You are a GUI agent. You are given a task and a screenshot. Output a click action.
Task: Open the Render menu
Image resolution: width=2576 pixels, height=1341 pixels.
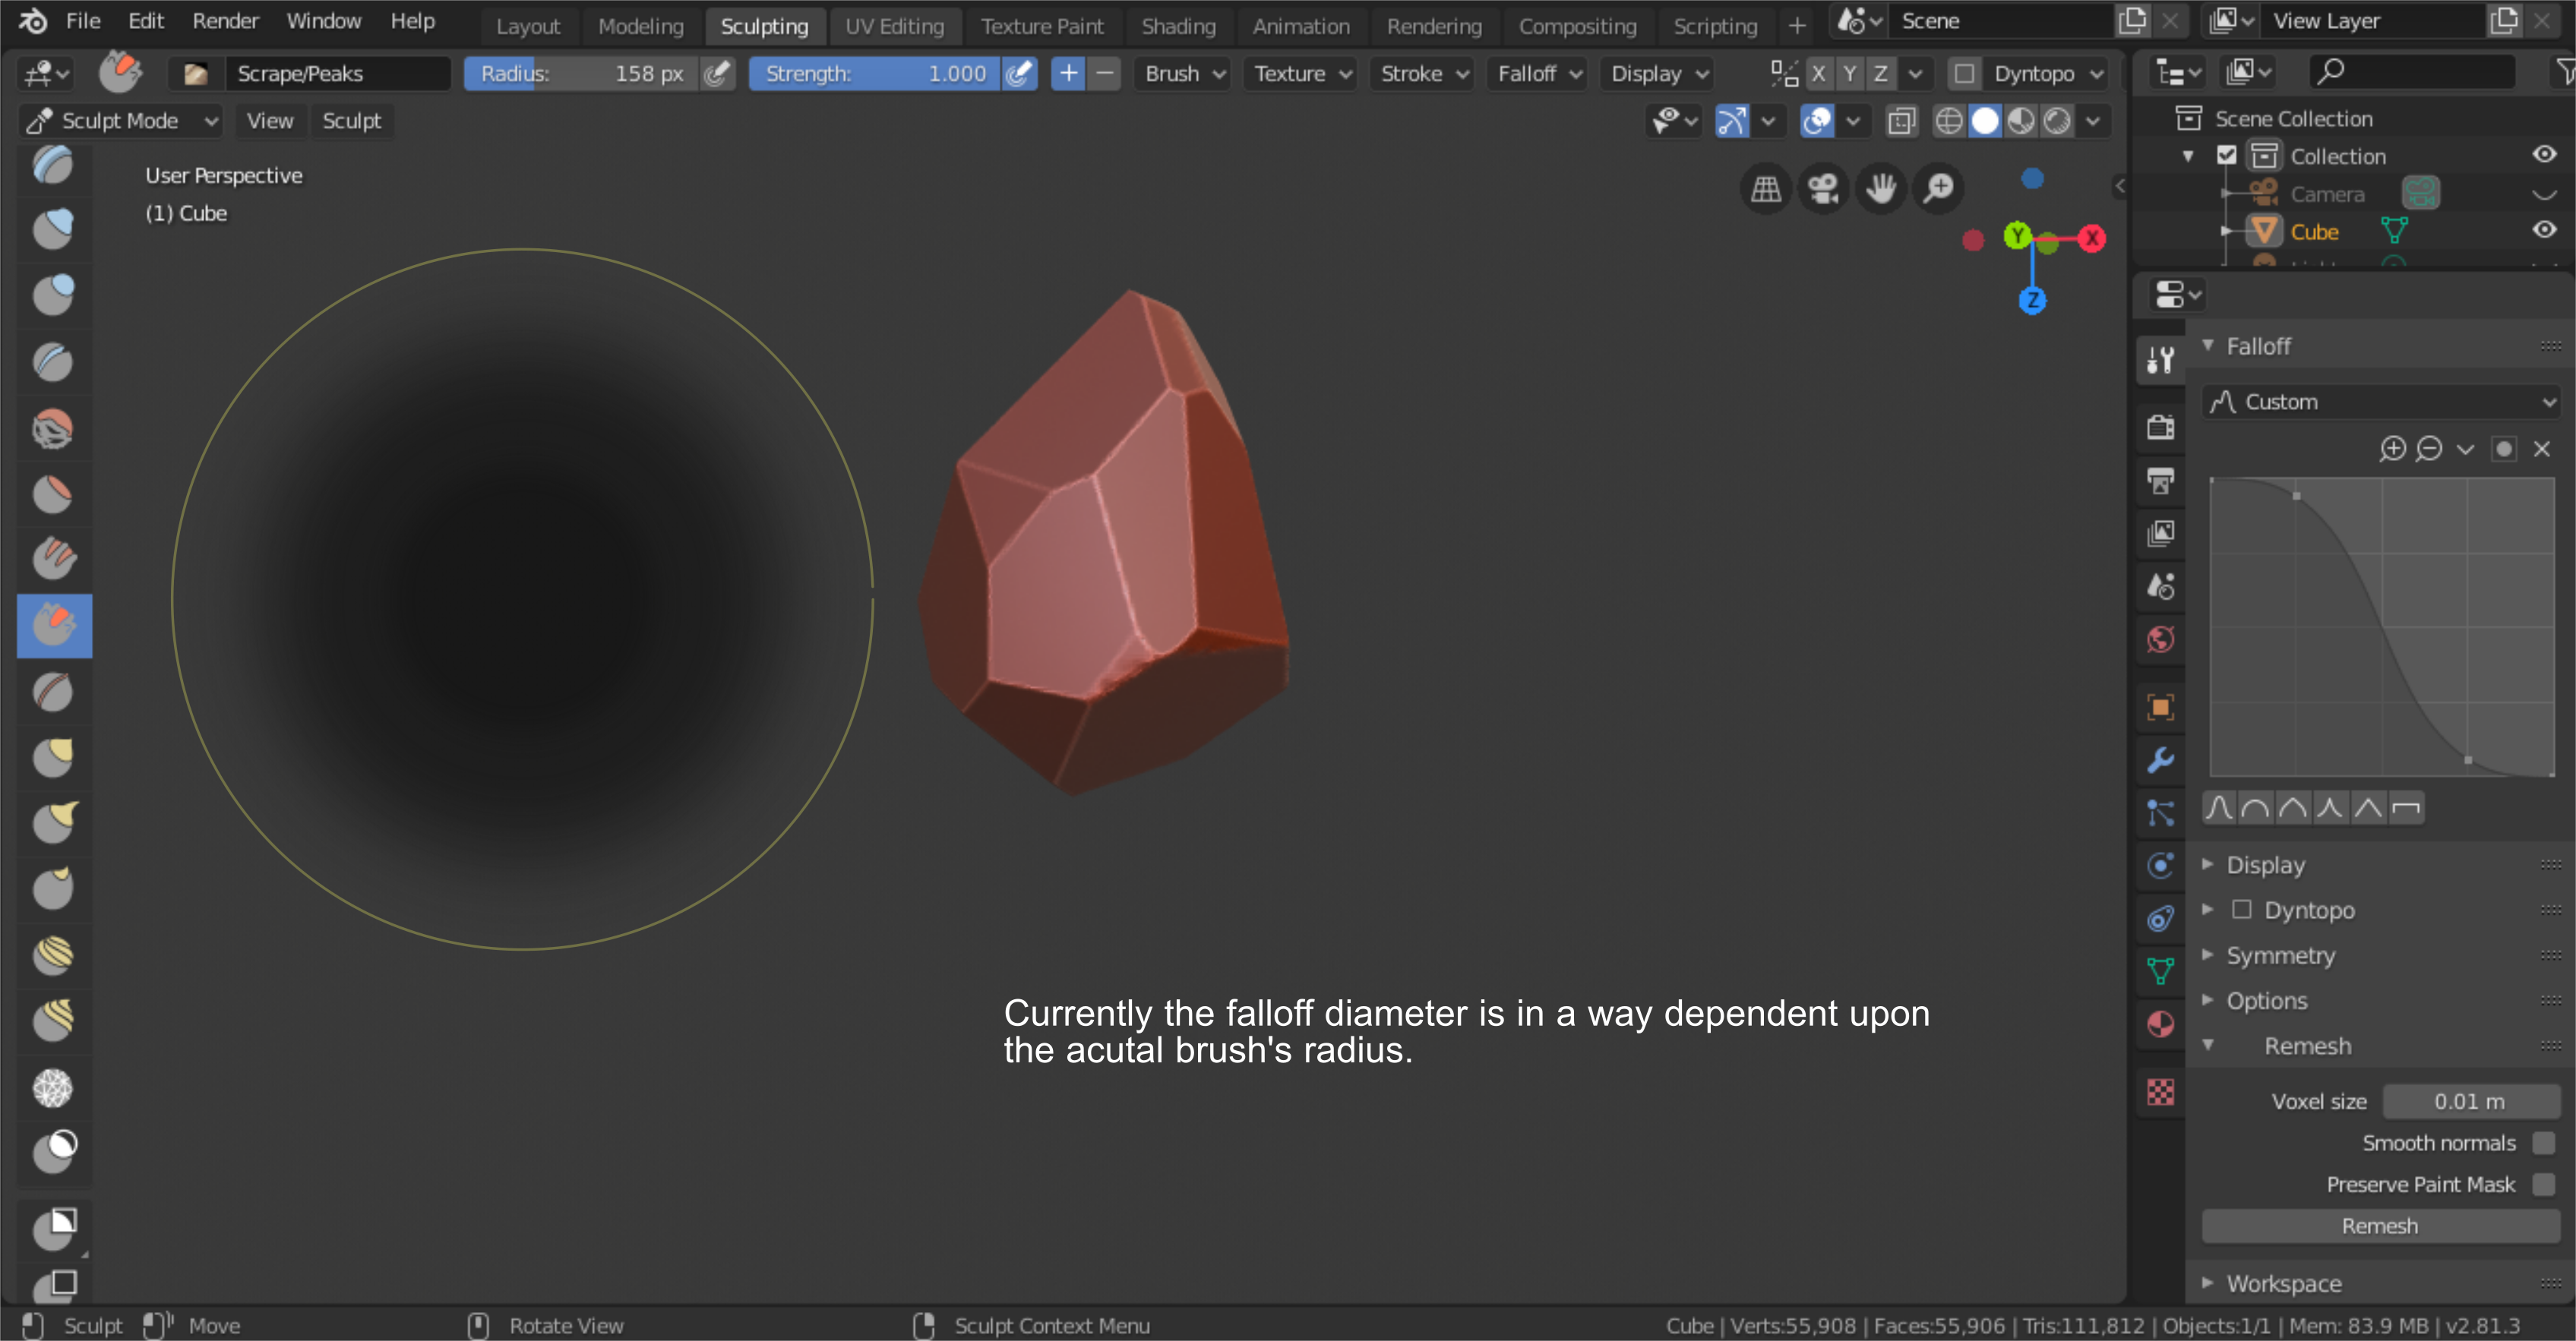[225, 21]
